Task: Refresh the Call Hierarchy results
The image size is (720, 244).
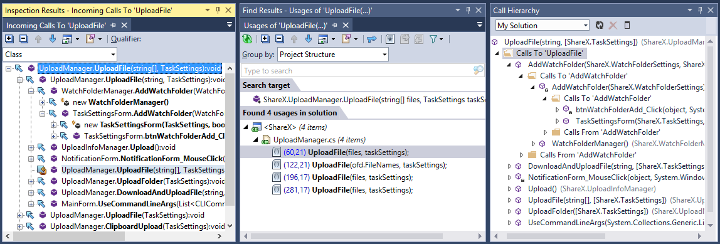Action: [599, 25]
